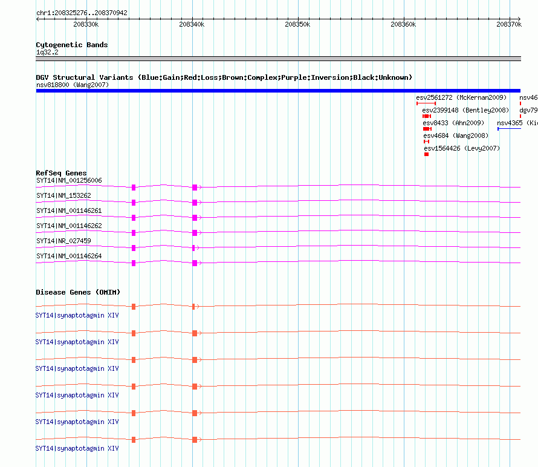Click the SYT14|NM_153262 transcript label
538x467 pixels.
tap(63, 196)
